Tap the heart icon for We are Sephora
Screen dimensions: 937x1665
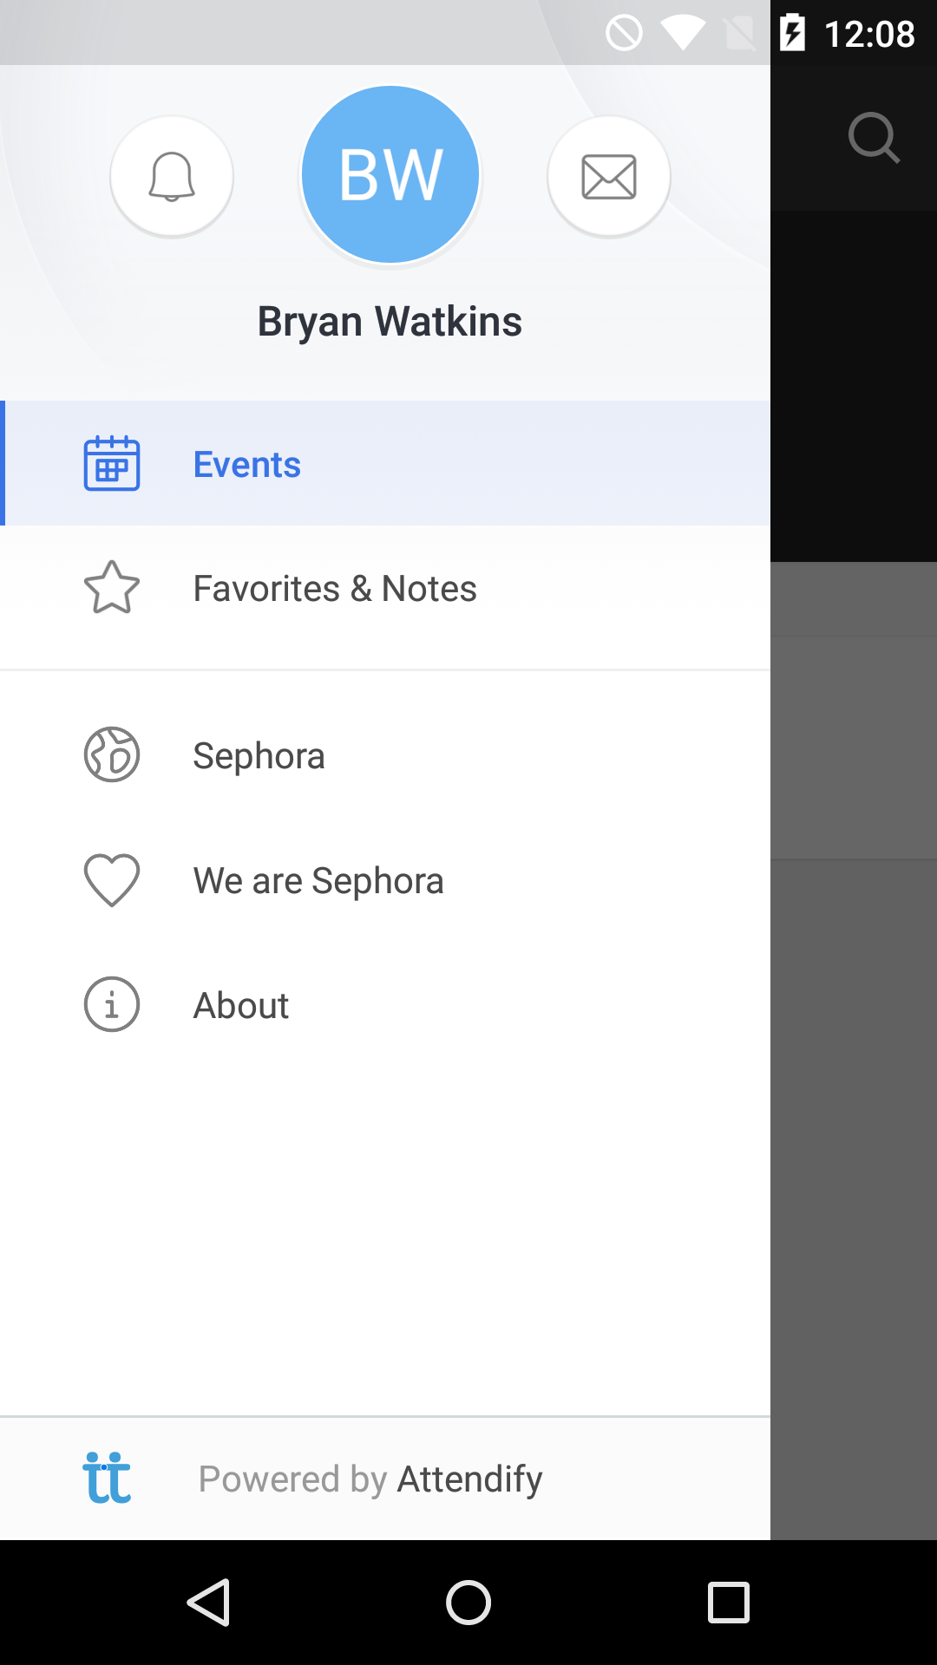112,880
